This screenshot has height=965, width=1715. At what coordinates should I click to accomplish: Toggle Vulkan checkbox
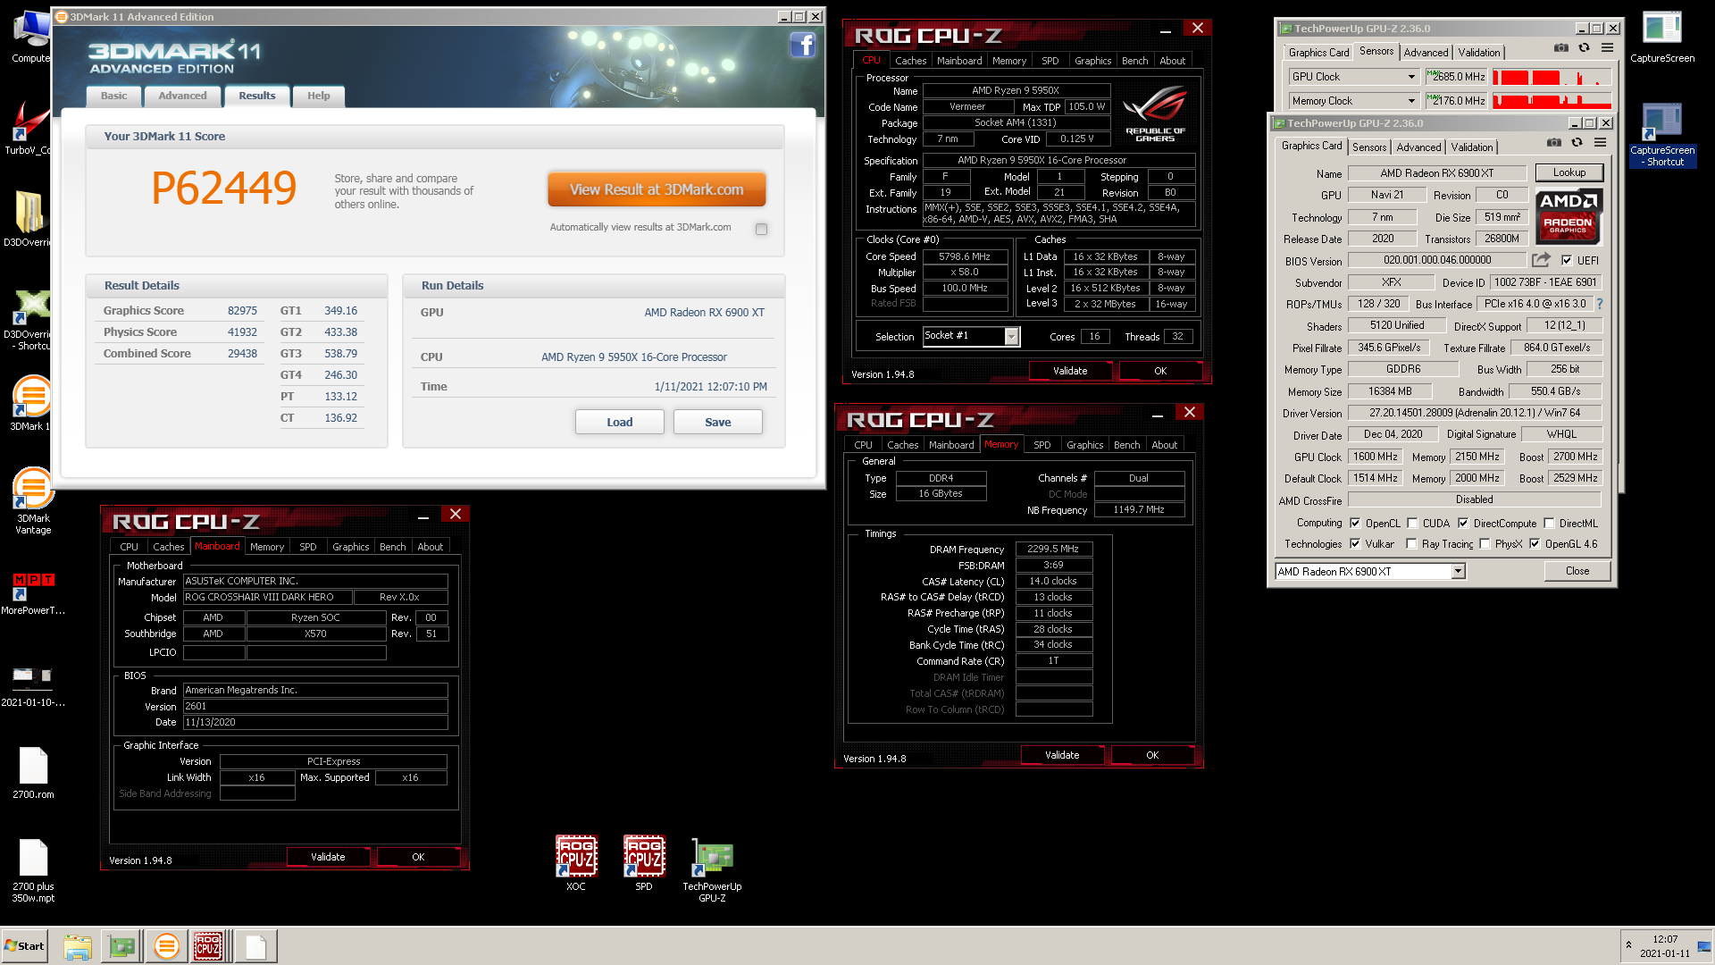1355,544
